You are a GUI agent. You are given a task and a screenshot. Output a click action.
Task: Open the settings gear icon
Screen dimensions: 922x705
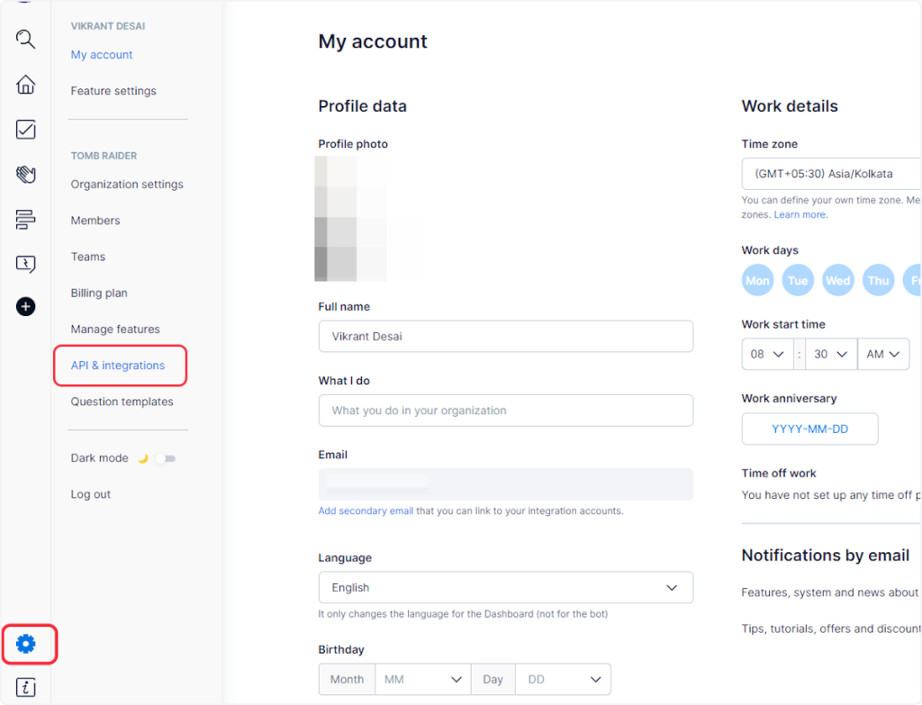pos(26,644)
